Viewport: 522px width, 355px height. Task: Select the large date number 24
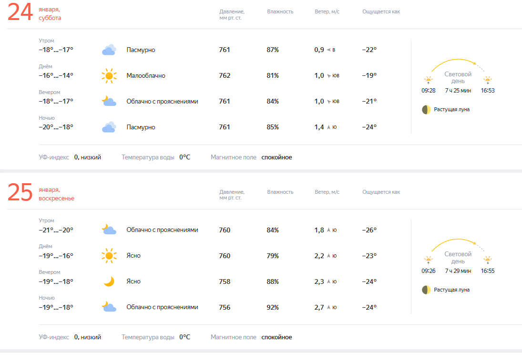tap(20, 13)
